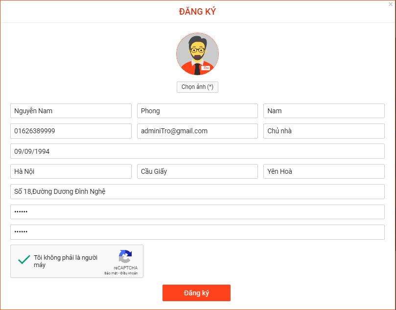Focus the street address field
396x310 pixels.
pyautogui.click(x=197, y=192)
